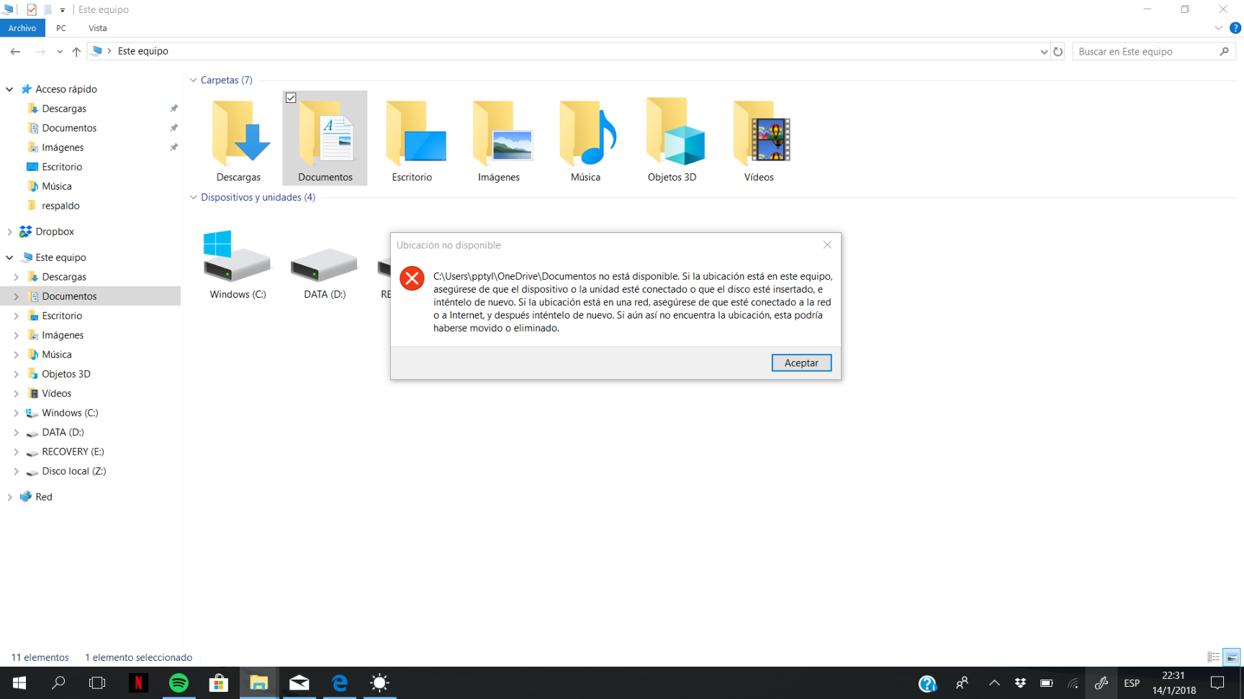Go back with the back arrow
Viewport: 1244px width, 699px height.
tap(15, 51)
